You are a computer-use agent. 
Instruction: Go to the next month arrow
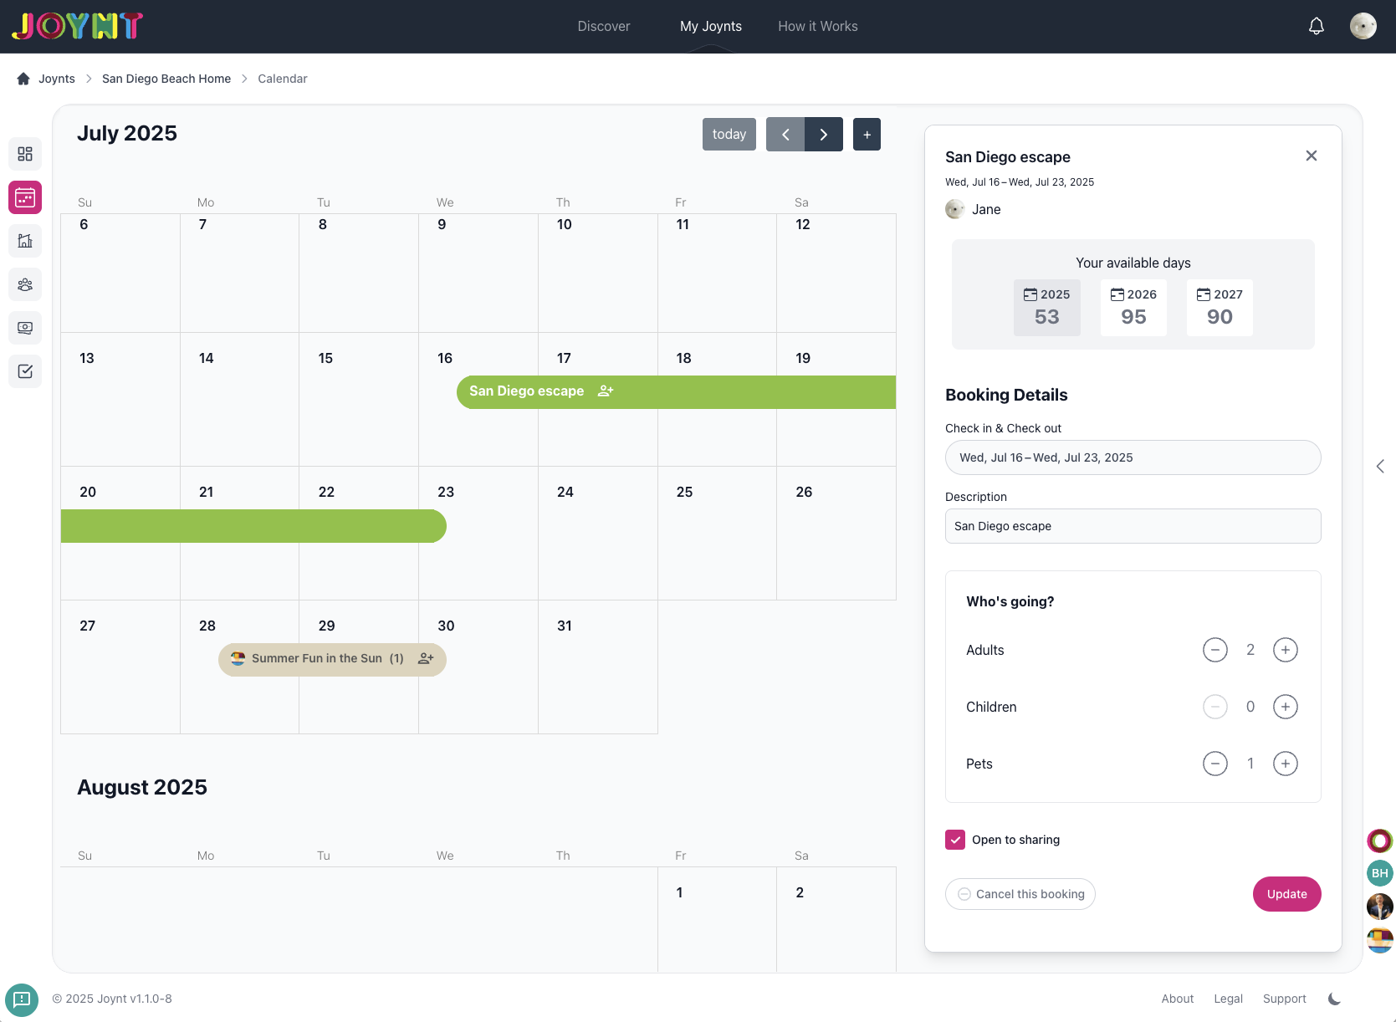tap(824, 135)
